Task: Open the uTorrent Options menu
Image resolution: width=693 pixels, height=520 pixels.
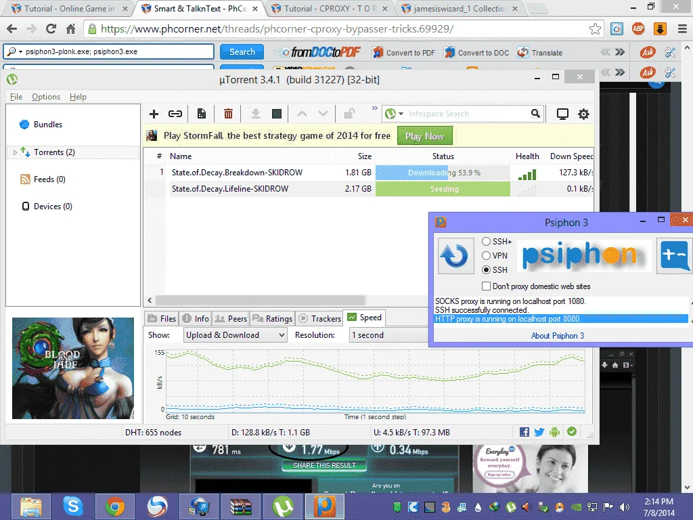Action: [x=46, y=97]
